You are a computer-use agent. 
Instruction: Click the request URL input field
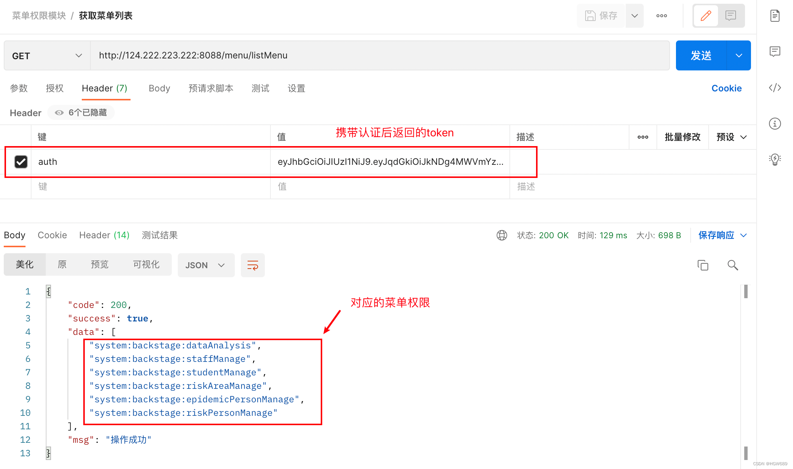380,55
